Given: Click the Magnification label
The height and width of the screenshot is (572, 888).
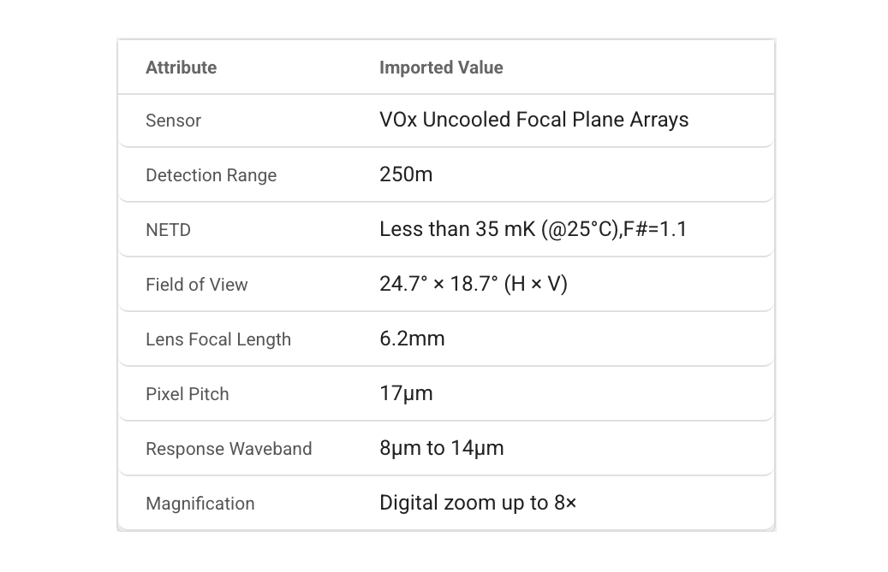Looking at the screenshot, I should [x=200, y=504].
